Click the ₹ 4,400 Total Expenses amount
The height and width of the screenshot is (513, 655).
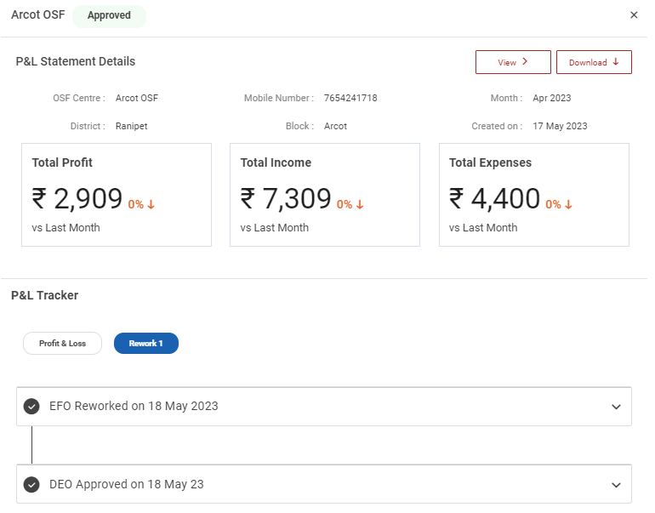tap(494, 199)
